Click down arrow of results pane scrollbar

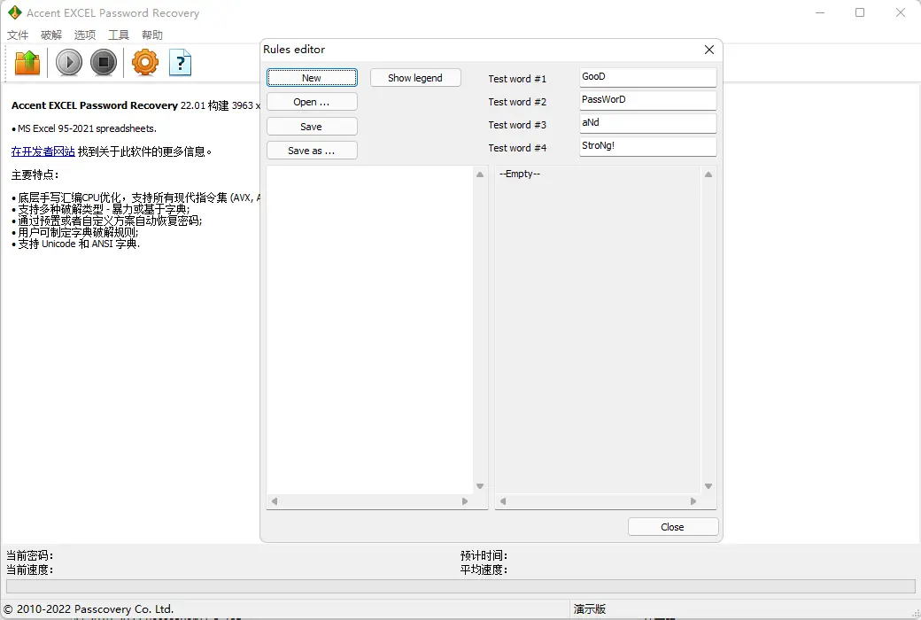click(x=708, y=486)
